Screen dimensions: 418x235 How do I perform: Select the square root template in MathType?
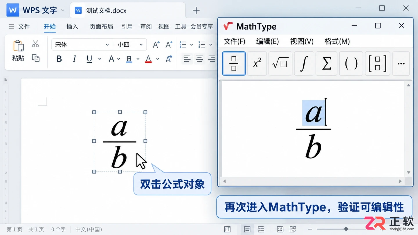280,64
